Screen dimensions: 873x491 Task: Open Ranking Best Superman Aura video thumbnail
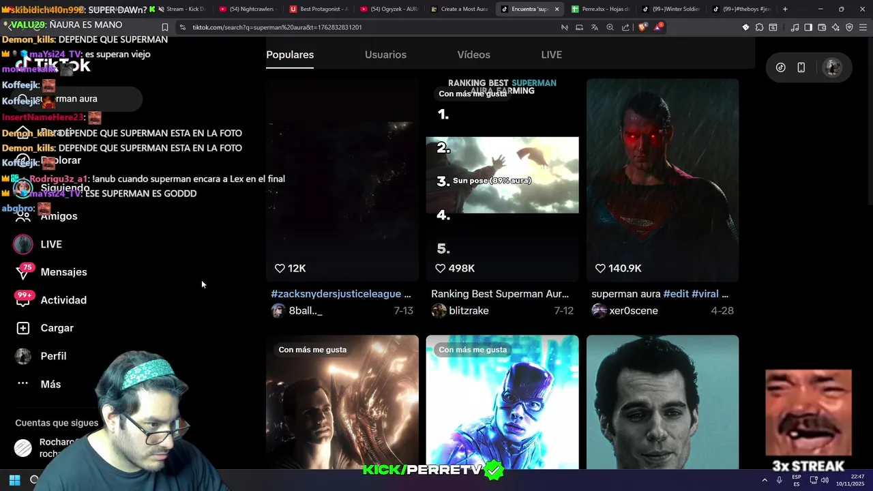pos(502,180)
